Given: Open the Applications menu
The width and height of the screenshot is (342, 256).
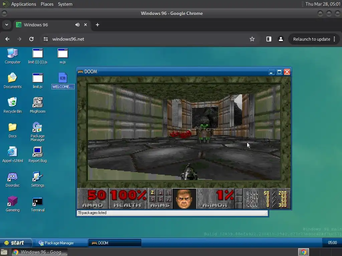Looking at the screenshot, I should [24, 4].
